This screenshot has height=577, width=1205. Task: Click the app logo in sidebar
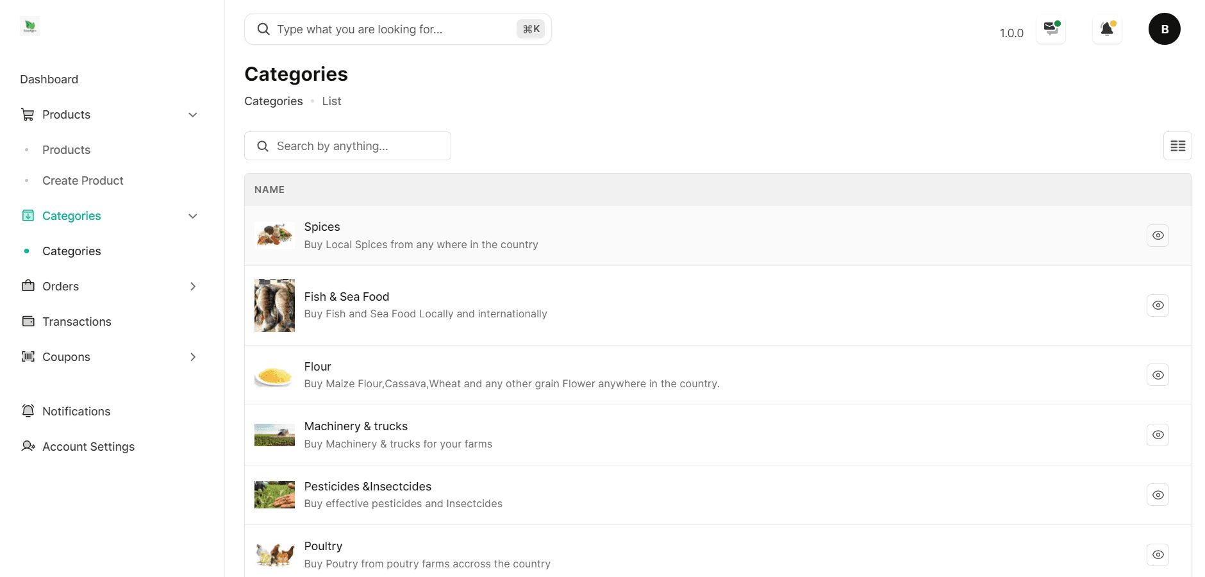pyautogui.click(x=30, y=26)
